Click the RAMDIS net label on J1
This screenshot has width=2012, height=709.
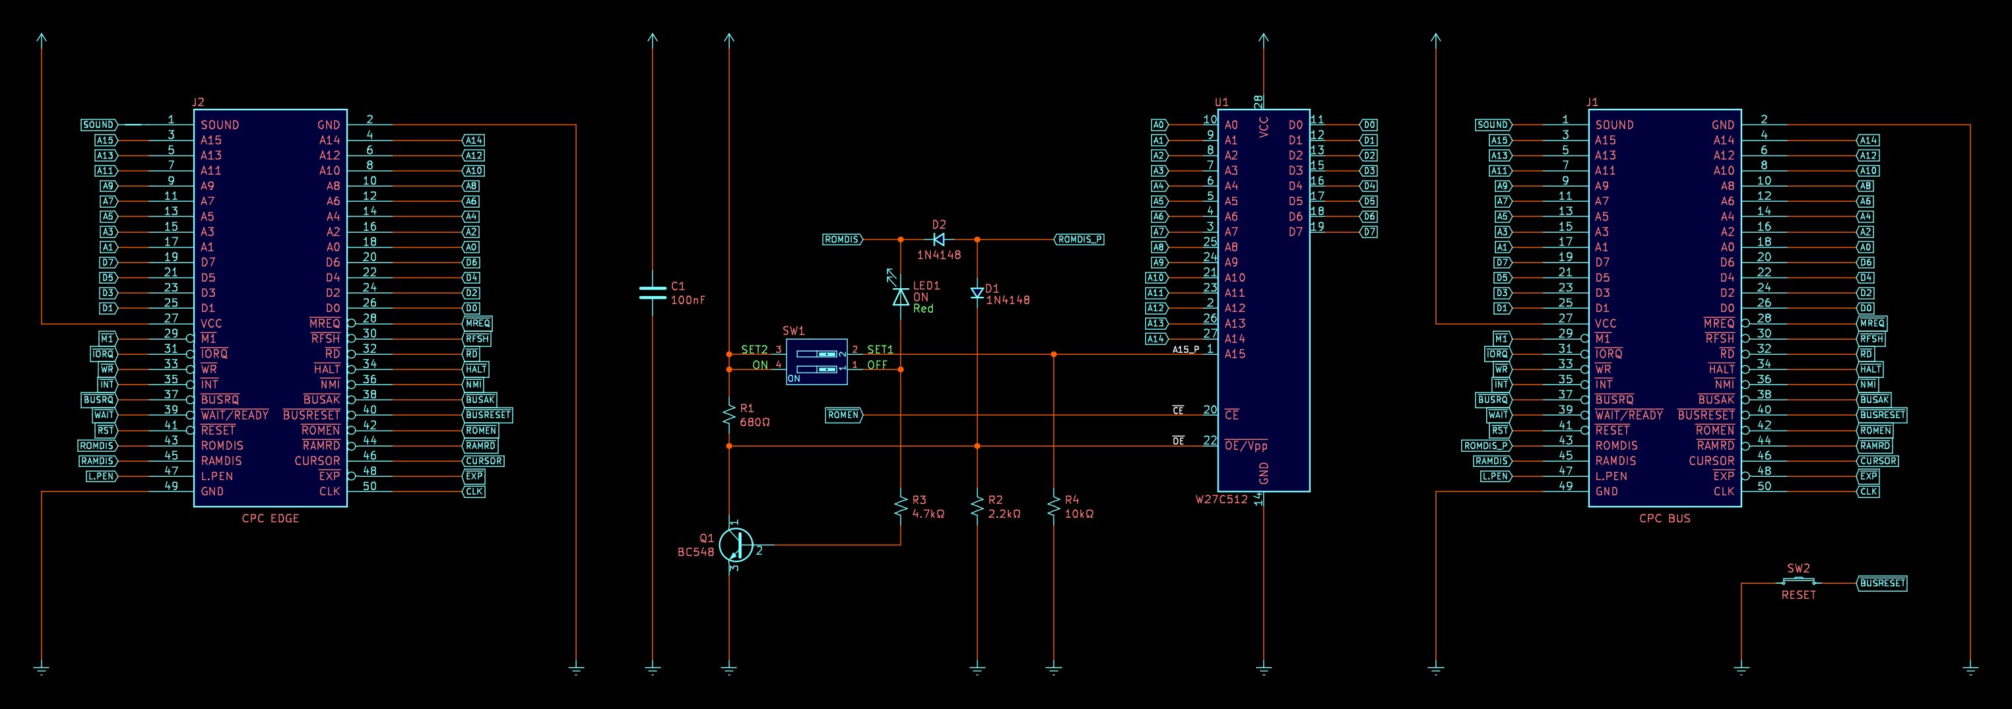[1493, 461]
